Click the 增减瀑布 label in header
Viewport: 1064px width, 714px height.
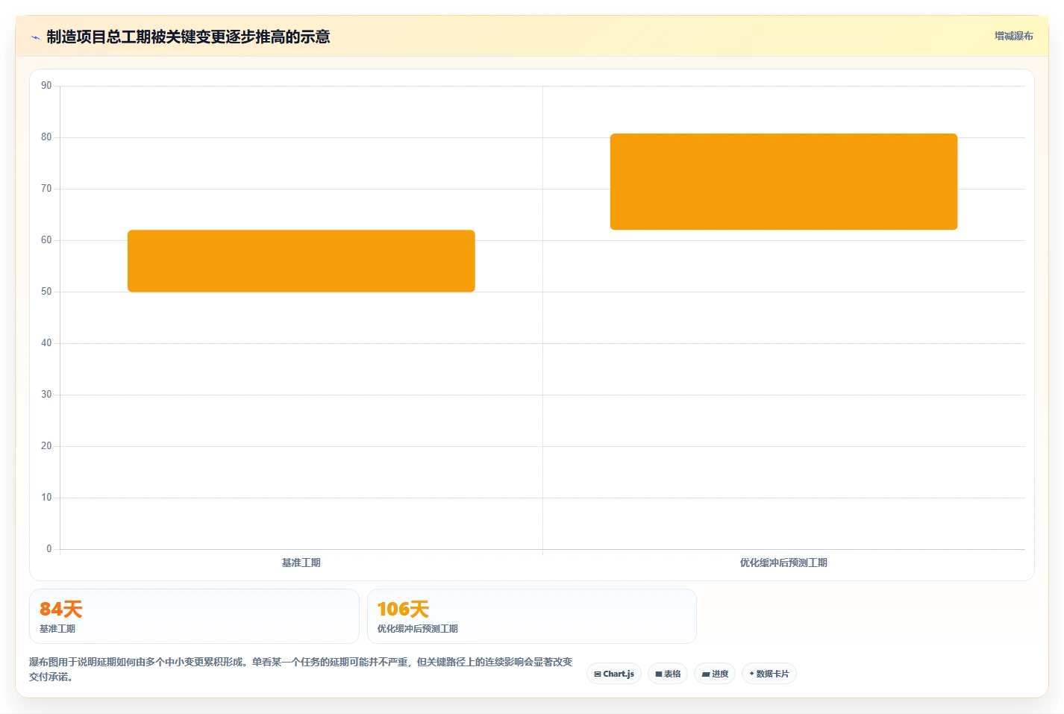(x=1013, y=36)
